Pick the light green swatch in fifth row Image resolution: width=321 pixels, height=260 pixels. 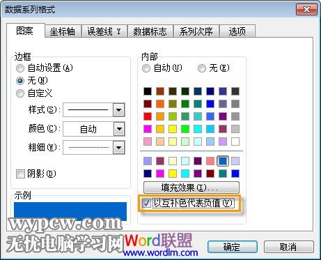point(185,142)
